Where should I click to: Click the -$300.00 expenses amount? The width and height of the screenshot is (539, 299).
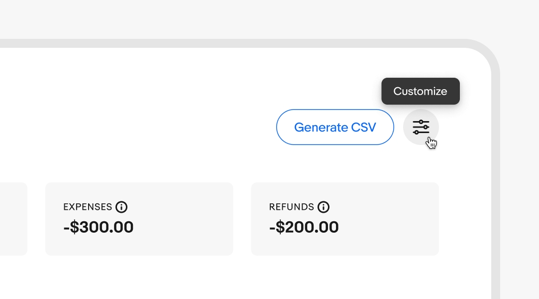pos(99,227)
